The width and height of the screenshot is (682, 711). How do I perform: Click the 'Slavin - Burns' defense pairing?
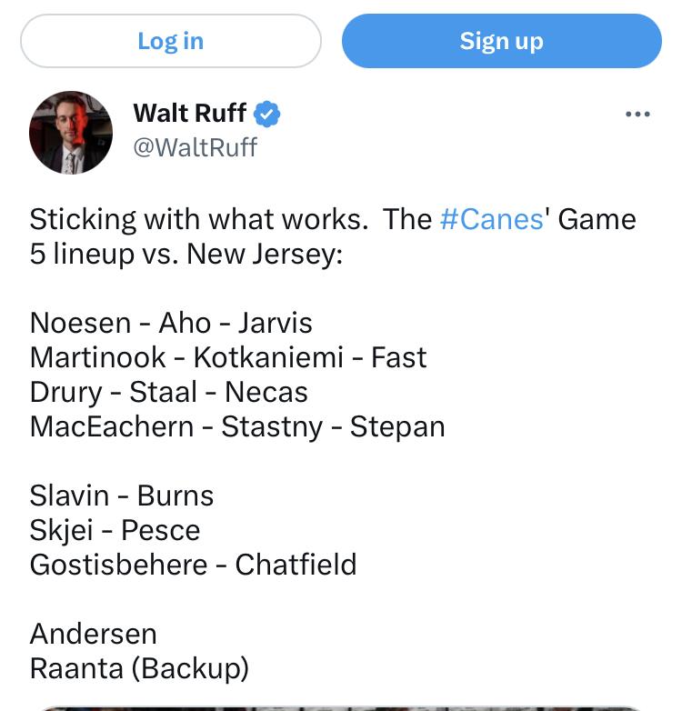(122, 496)
